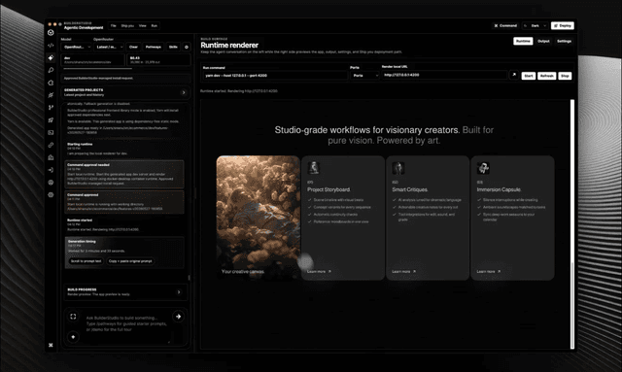The width and height of the screenshot is (622, 372).
Task: Click Learn more under Immersion Capsule
Action: pyautogui.click(x=488, y=271)
